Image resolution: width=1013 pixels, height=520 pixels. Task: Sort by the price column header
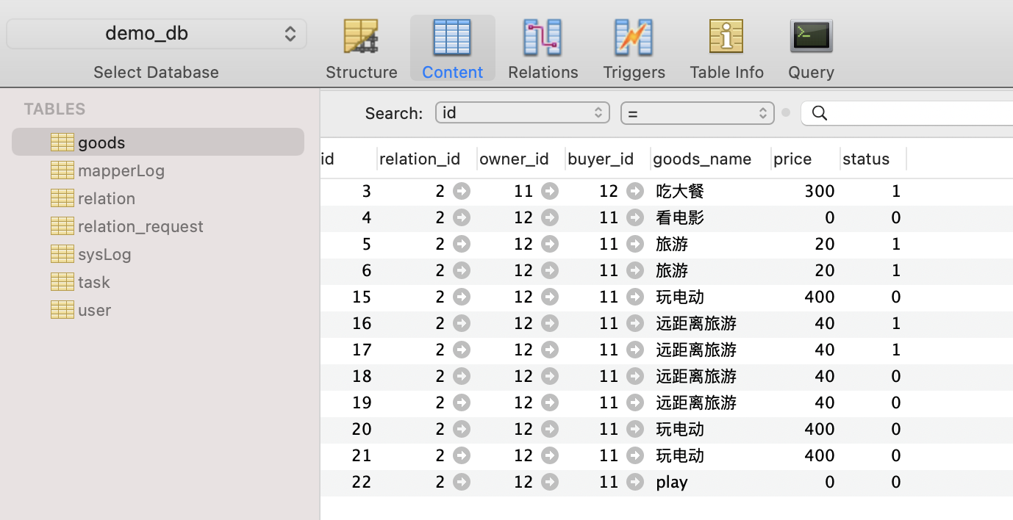[x=805, y=159]
